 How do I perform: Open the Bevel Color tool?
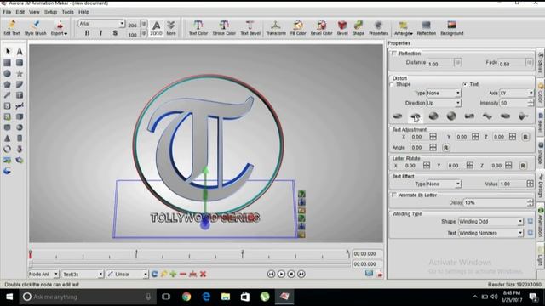point(322,28)
